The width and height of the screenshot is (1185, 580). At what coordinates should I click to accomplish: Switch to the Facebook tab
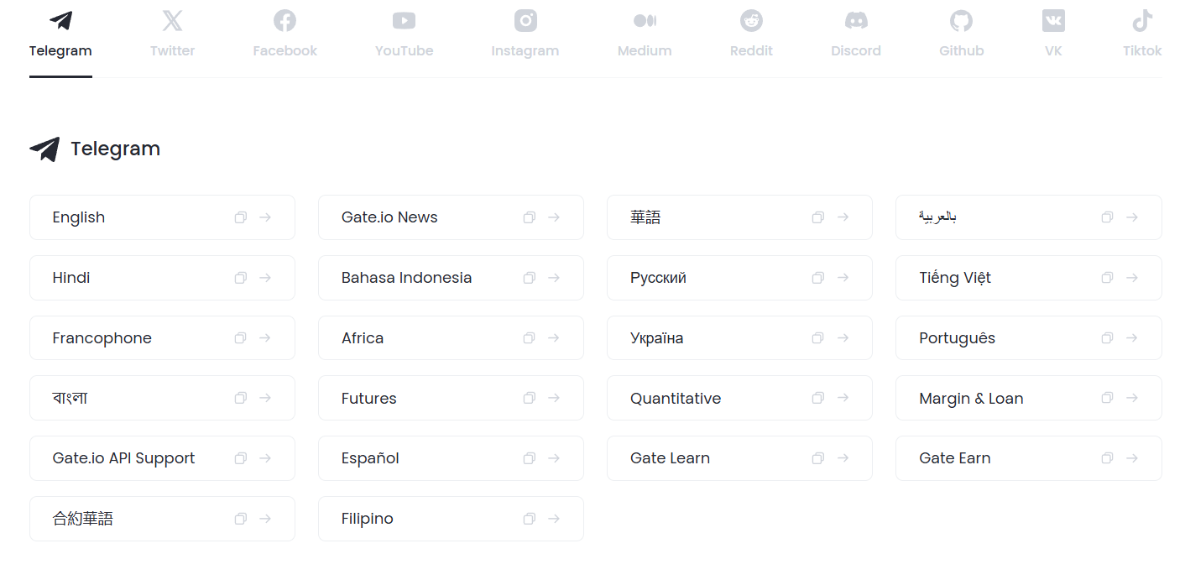[x=285, y=34]
